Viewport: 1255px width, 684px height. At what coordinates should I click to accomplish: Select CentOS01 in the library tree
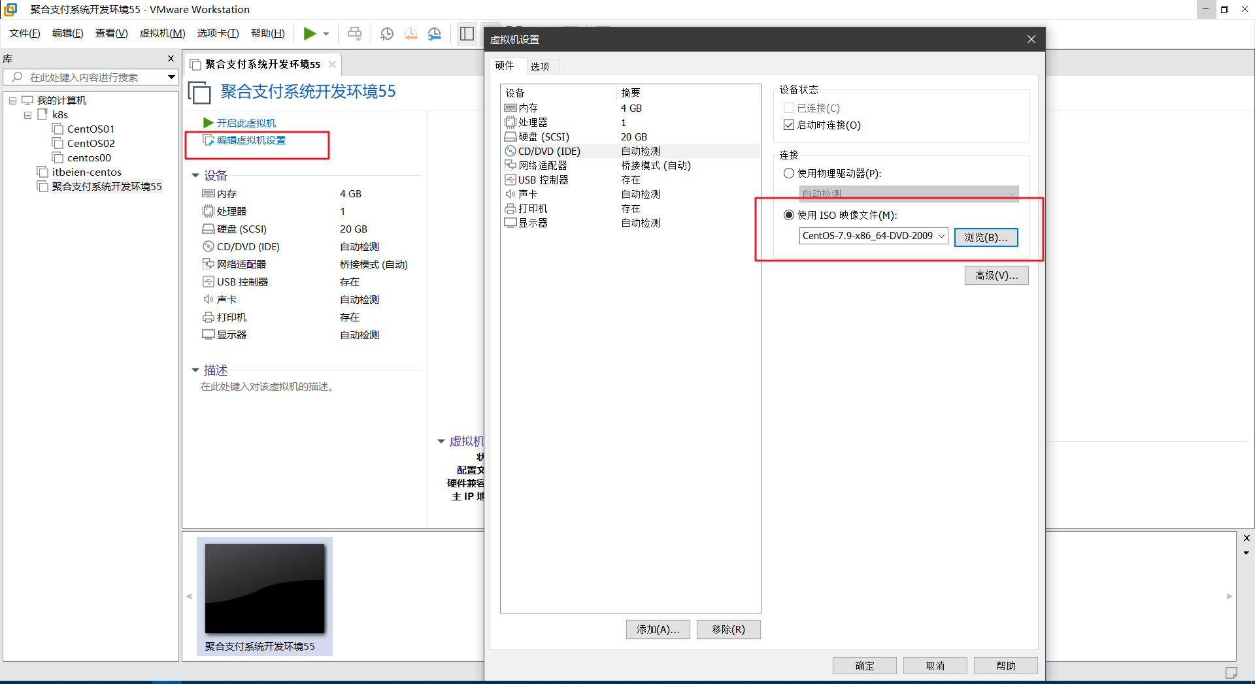tap(91, 129)
